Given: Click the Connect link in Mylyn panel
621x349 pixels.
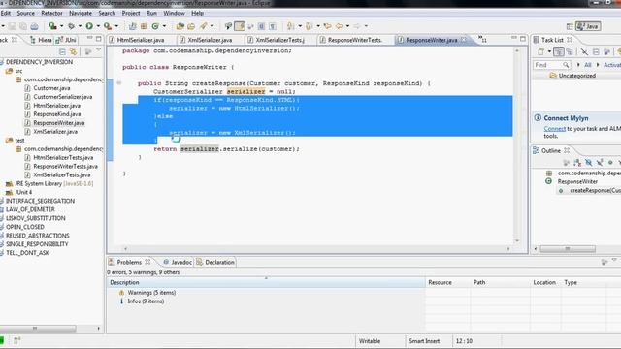Looking at the screenshot, I should (x=554, y=129).
